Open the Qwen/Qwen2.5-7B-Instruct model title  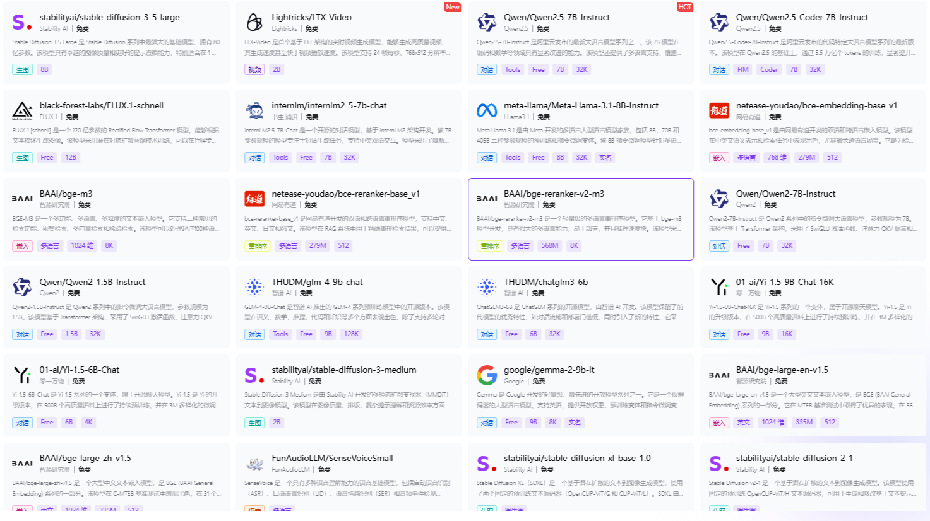557,17
